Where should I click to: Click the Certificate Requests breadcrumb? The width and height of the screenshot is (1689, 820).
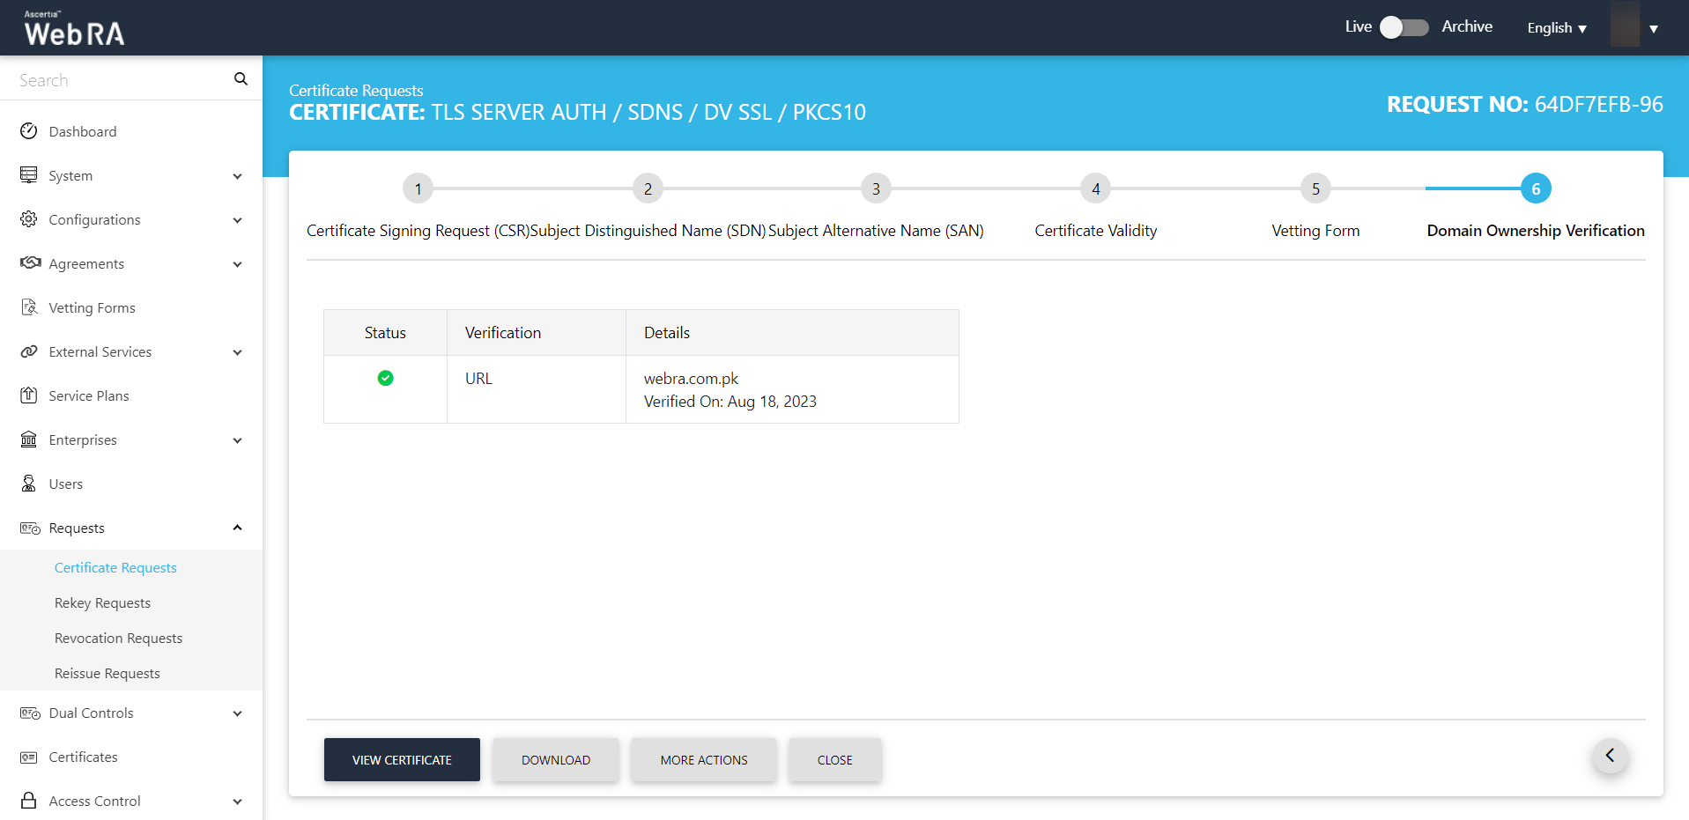[x=356, y=91]
